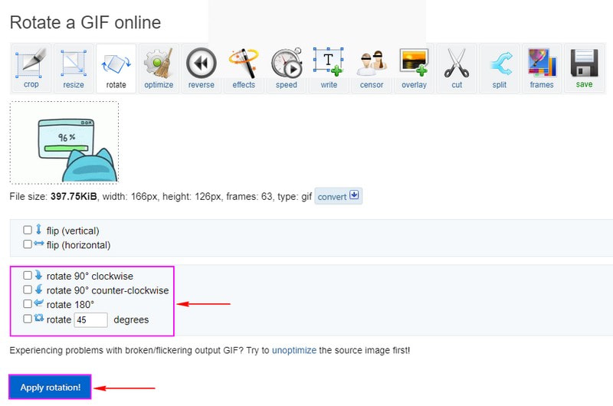Open the resize tool
This screenshot has height=406, width=613.
click(x=74, y=67)
